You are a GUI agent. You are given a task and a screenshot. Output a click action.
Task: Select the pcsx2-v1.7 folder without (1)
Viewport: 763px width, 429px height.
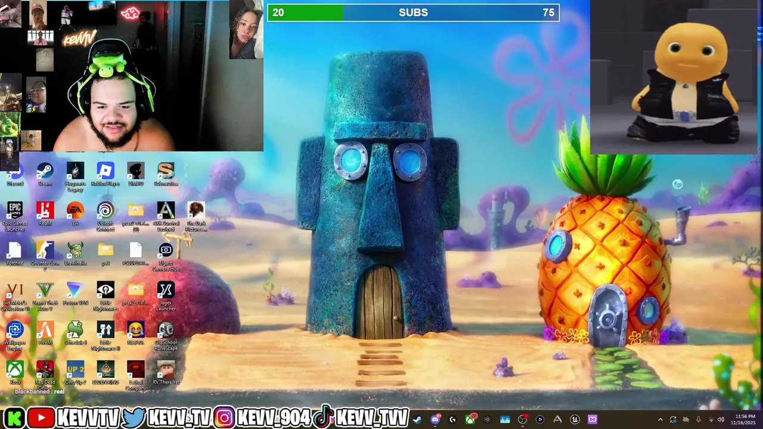(135, 294)
